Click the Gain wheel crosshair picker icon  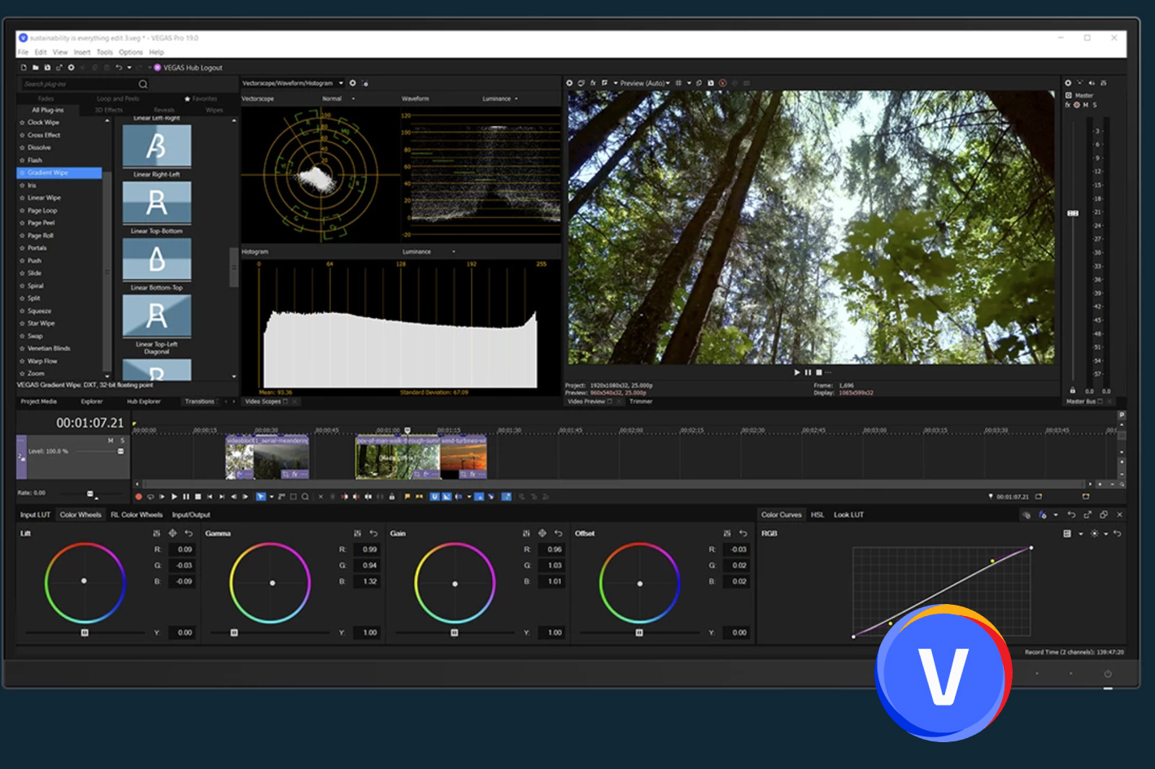[x=543, y=533]
